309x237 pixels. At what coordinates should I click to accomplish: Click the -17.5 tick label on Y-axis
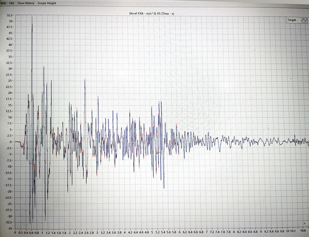click(9, 185)
